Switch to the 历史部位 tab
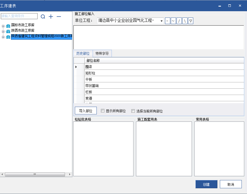This screenshot has height=194, width=247. click(x=83, y=53)
